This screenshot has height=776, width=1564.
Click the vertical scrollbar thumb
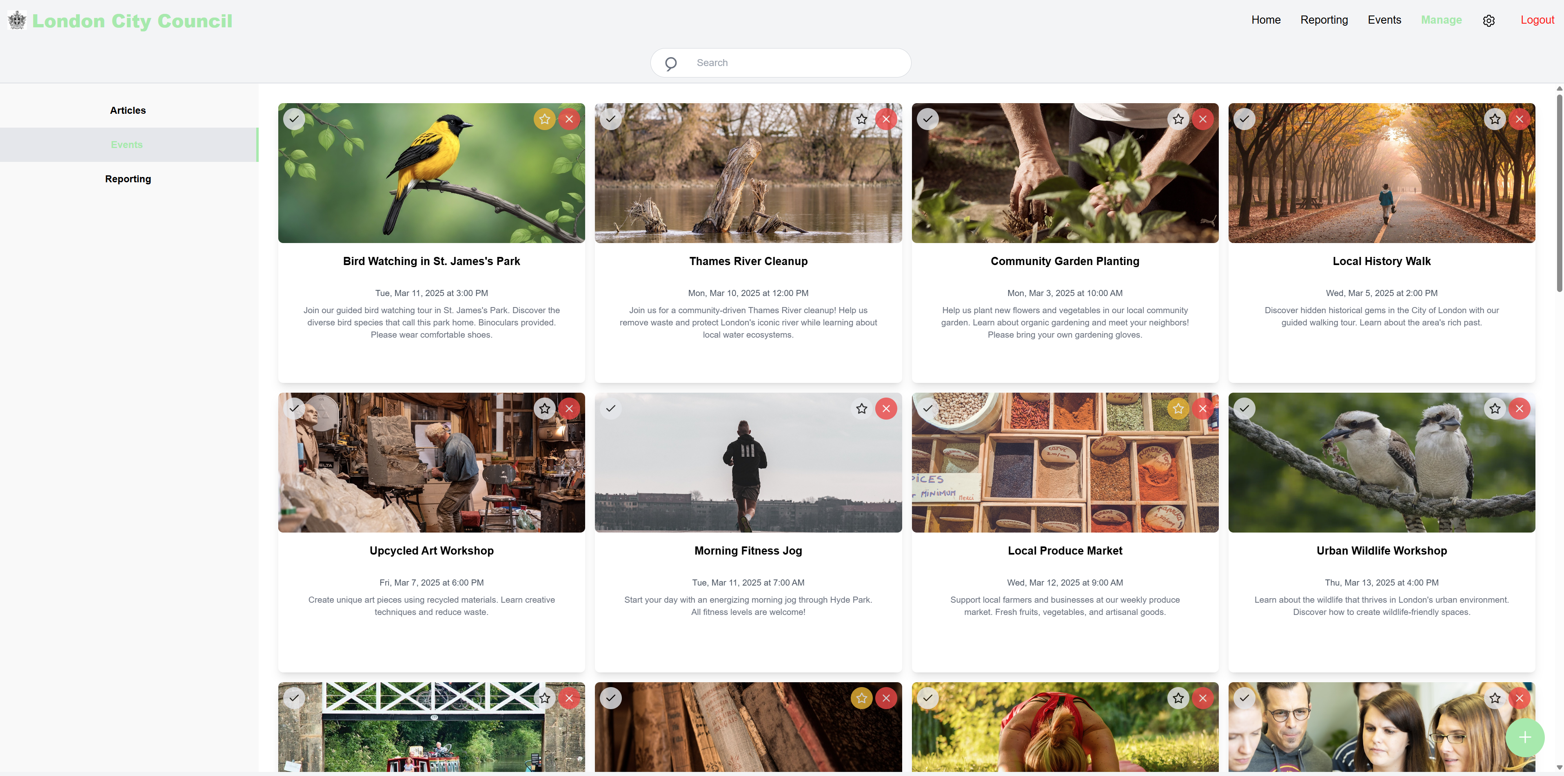pyautogui.click(x=1559, y=193)
